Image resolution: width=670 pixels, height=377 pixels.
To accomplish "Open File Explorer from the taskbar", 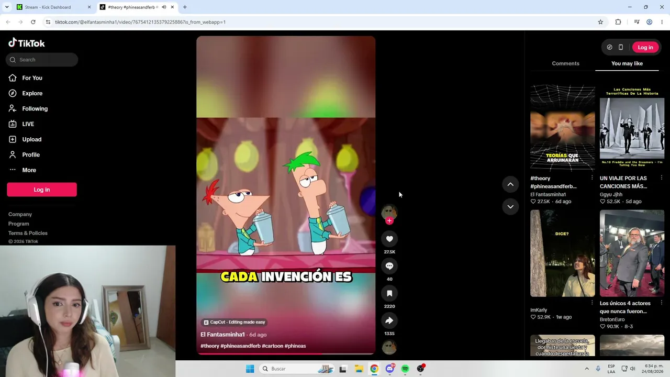I will [359, 369].
